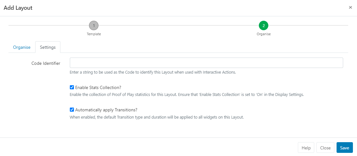Screen dimensions: 357x156
Task: Click the Organise label under step 2
Action: [264, 34]
